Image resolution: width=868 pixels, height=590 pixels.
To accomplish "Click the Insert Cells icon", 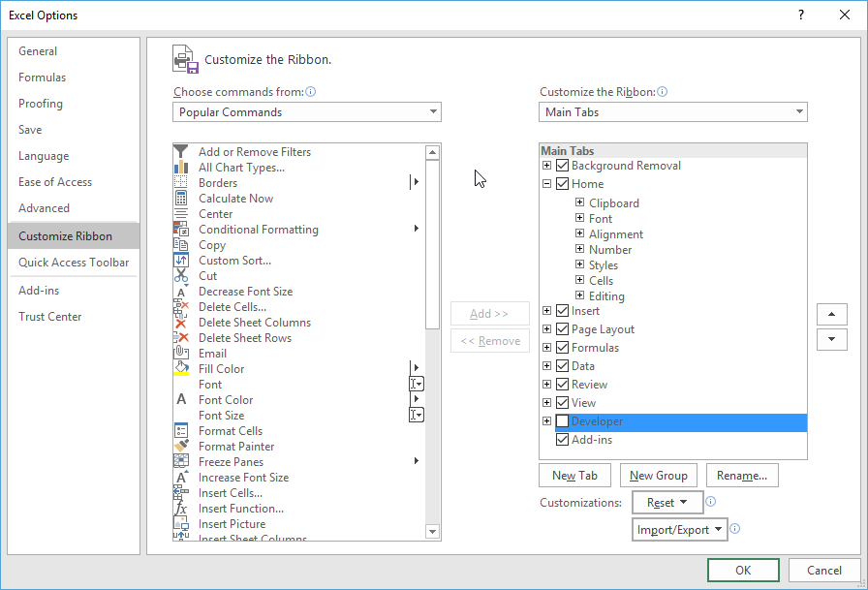I will [180, 492].
